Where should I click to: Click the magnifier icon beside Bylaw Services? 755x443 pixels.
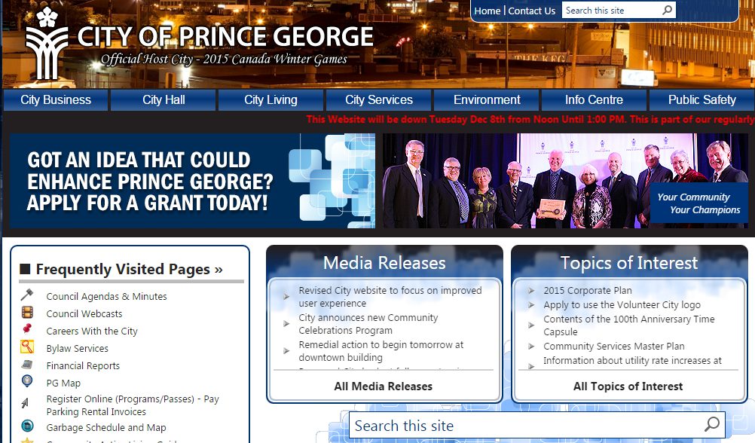(x=27, y=347)
